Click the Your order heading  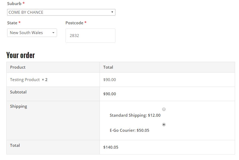coord(21,55)
